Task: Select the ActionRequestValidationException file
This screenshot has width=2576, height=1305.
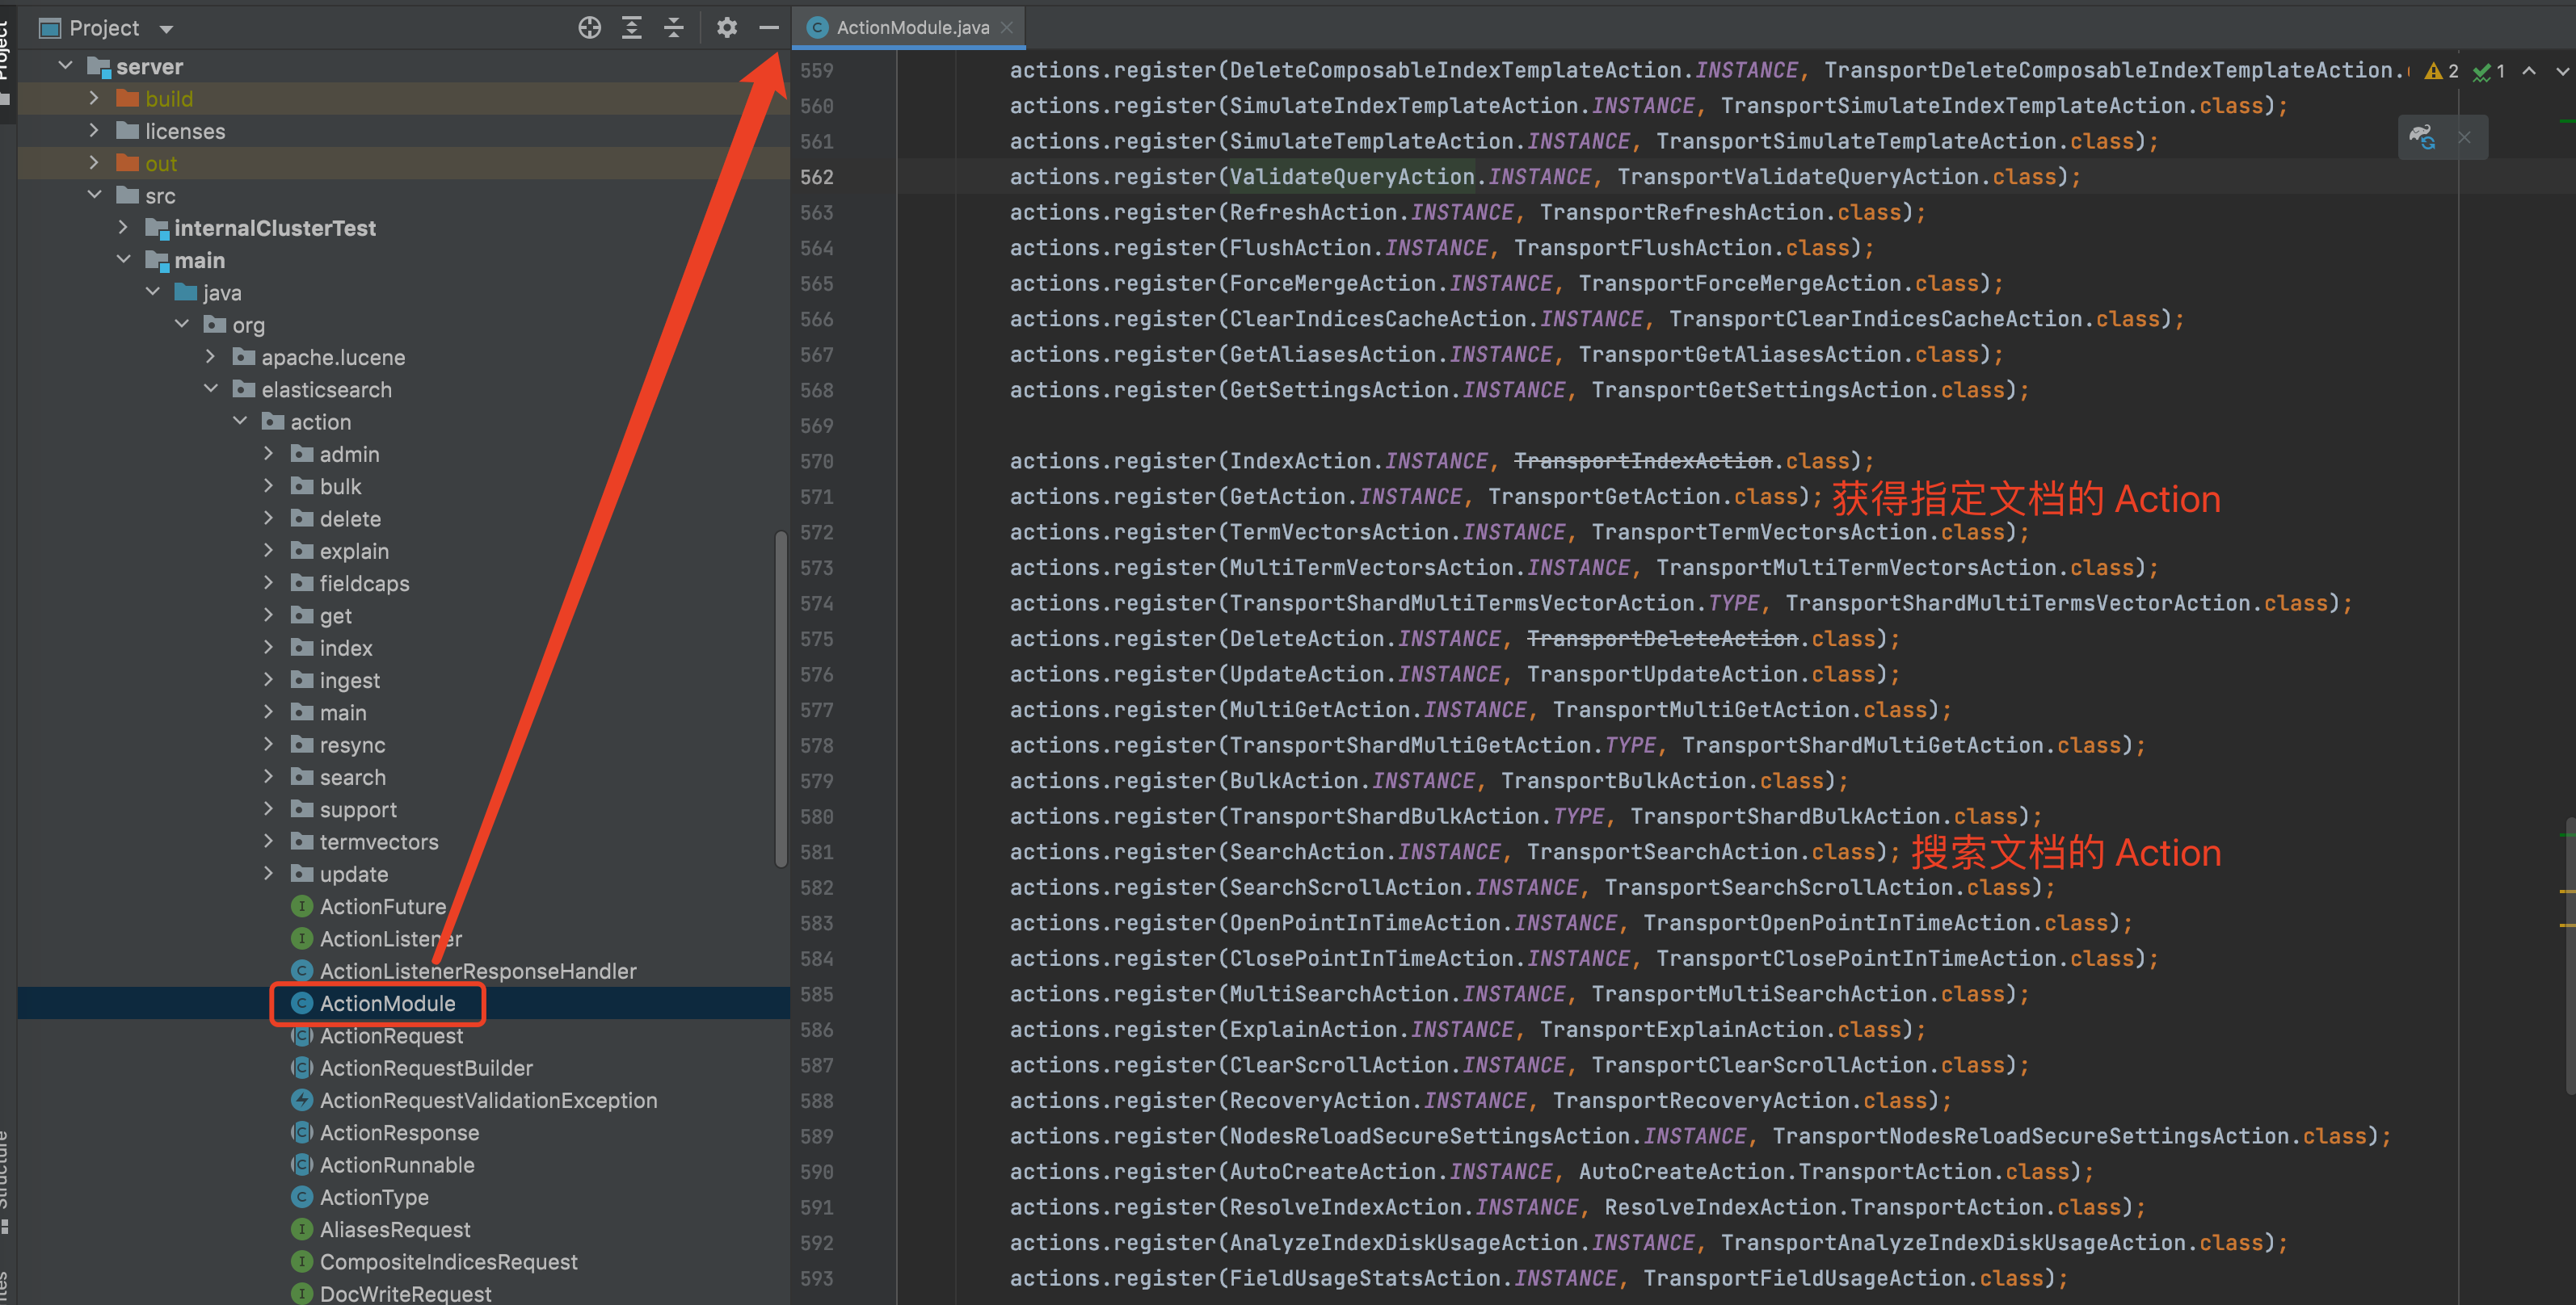Action: (488, 1099)
